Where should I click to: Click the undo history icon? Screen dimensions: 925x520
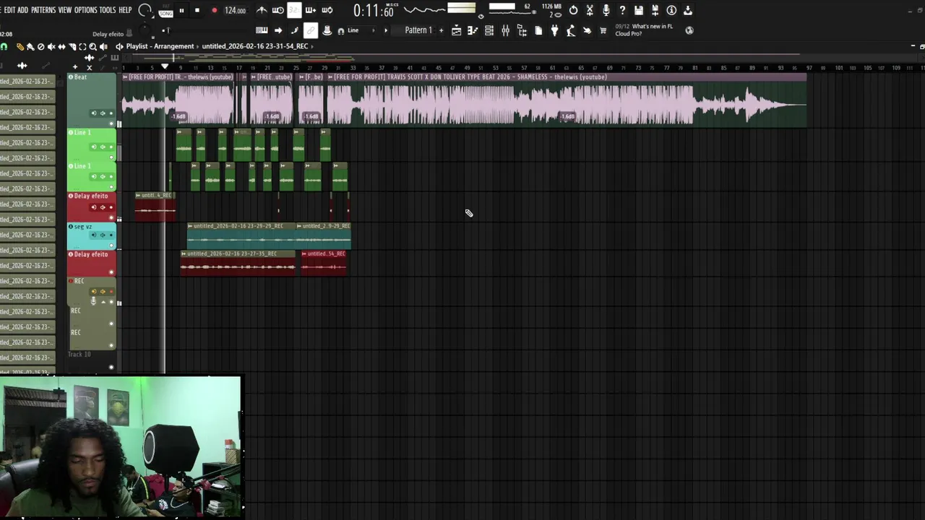573,10
